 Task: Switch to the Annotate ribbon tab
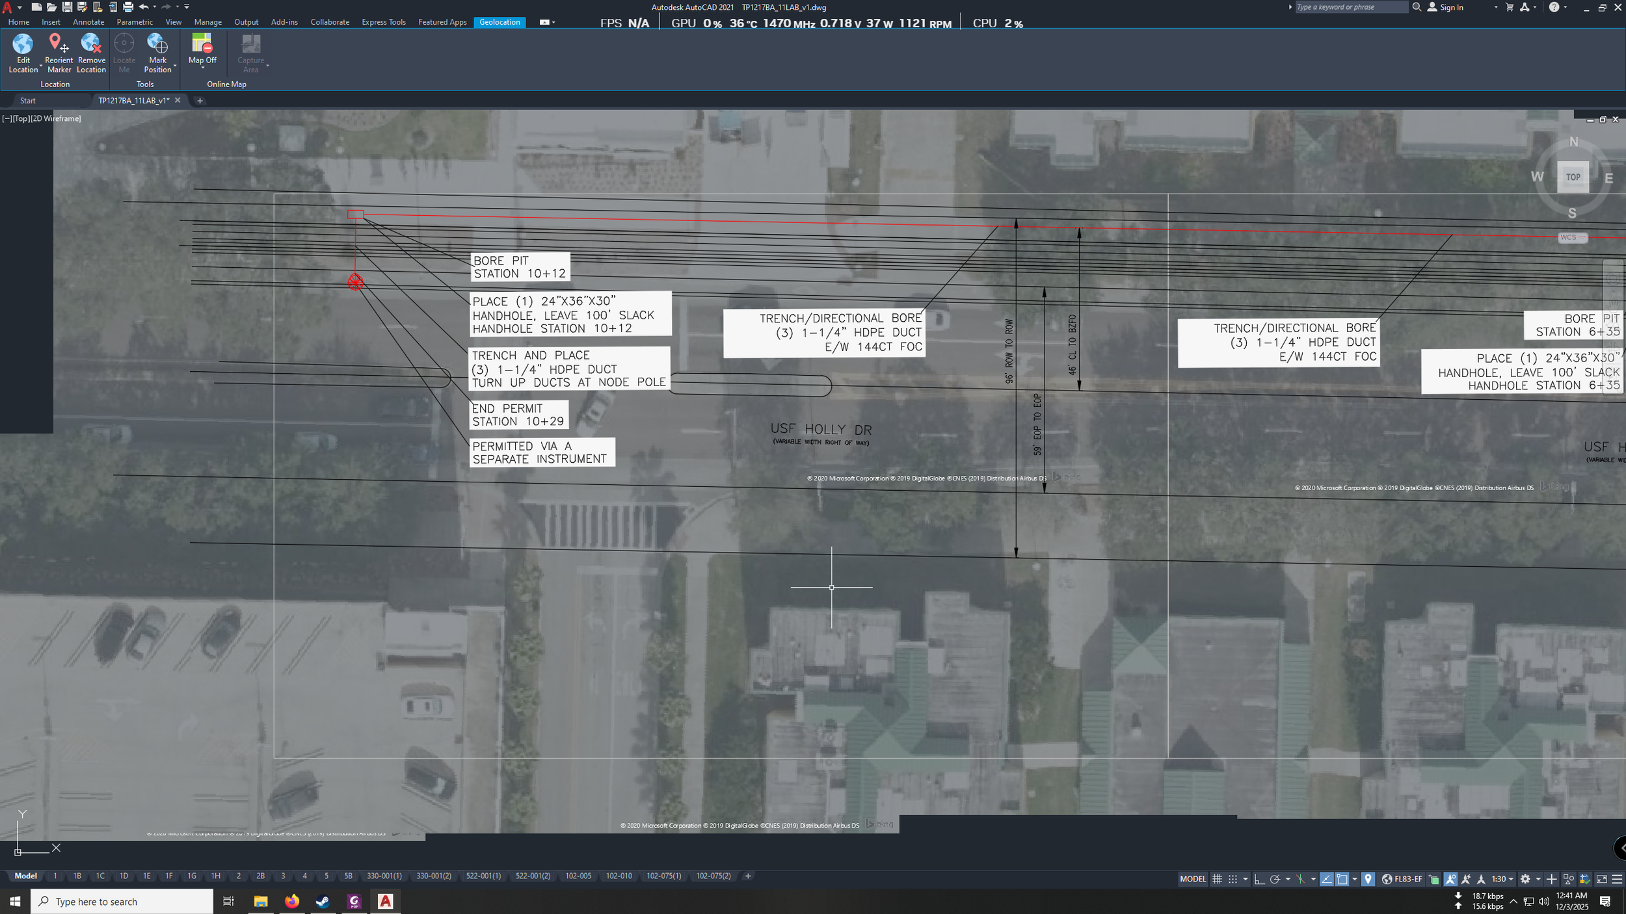(88, 22)
